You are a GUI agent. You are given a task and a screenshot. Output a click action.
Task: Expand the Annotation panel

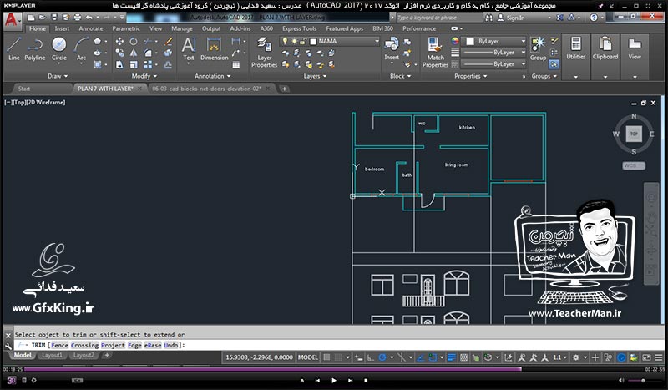213,76
